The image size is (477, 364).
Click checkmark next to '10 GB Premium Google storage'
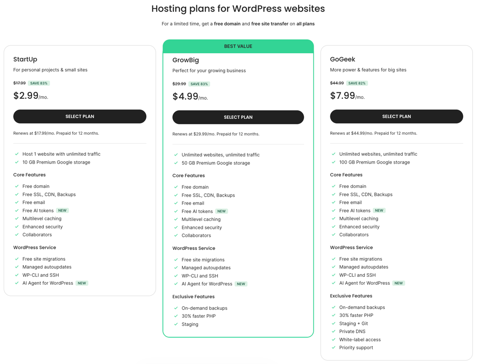point(17,162)
